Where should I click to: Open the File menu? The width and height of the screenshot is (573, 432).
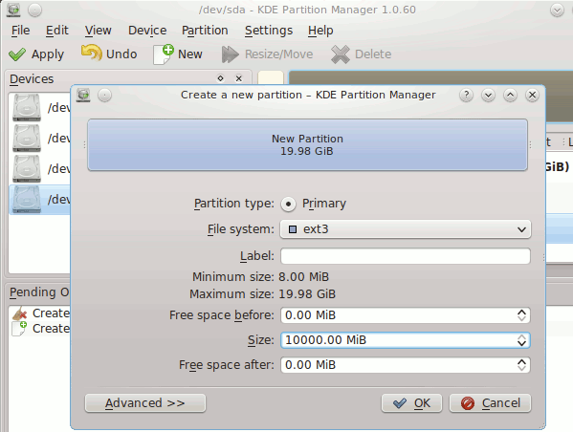tap(20, 31)
